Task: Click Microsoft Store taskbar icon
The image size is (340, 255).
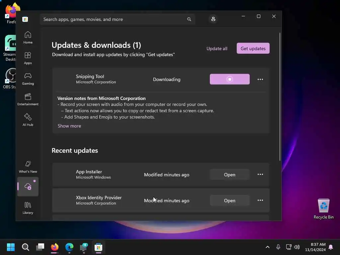Action: pos(98,247)
